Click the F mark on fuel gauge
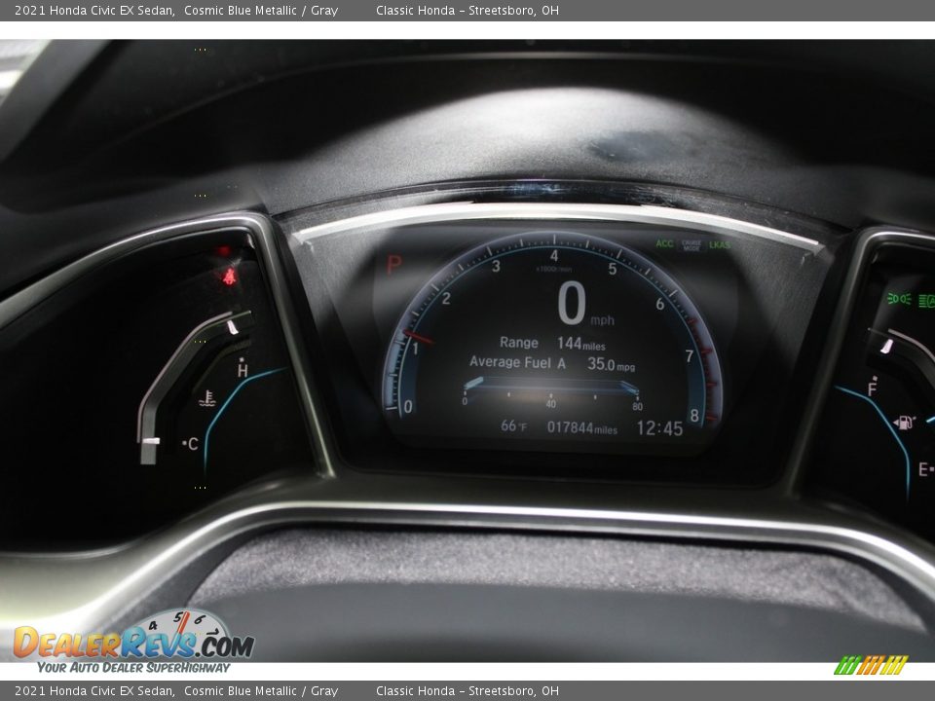This screenshot has height=701, width=935. click(x=873, y=388)
